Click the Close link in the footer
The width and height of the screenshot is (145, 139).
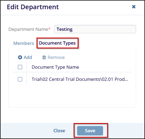point(59,131)
